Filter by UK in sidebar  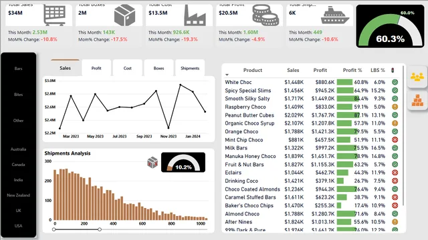coord(18,211)
